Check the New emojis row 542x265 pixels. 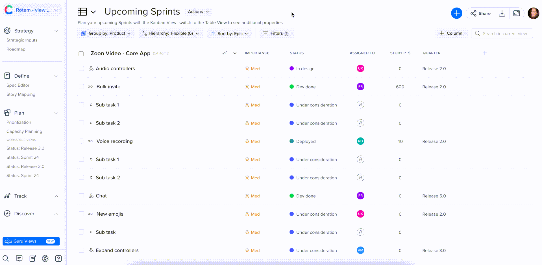(x=82, y=214)
